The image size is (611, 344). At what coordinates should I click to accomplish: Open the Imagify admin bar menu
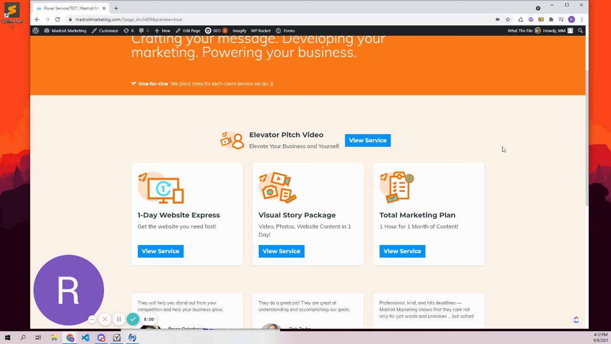tap(239, 31)
